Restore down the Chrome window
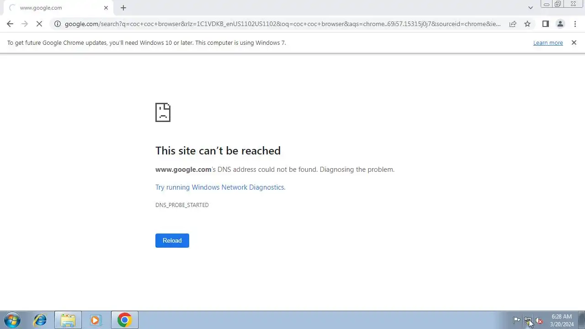585x329 pixels. pos(558,4)
